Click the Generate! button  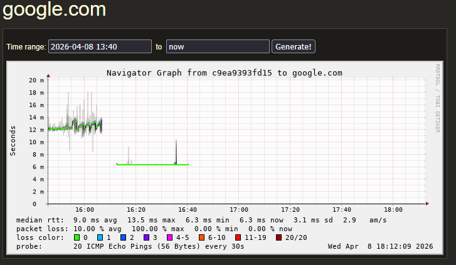293,46
